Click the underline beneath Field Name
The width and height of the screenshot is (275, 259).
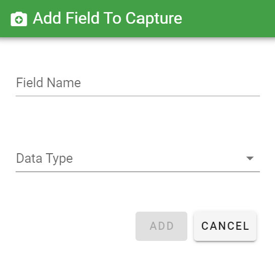[137, 96]
